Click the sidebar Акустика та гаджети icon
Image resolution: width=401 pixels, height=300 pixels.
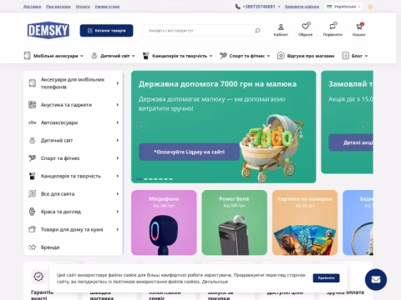tap(33, 105)
